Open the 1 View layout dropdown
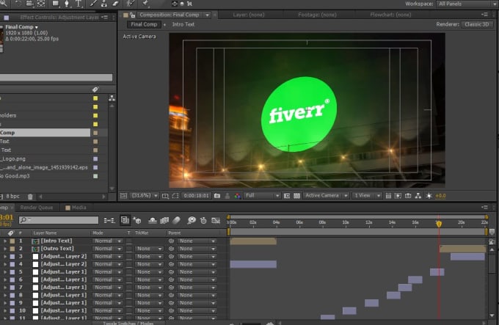 pyautogui.click(x=367, y=196)
